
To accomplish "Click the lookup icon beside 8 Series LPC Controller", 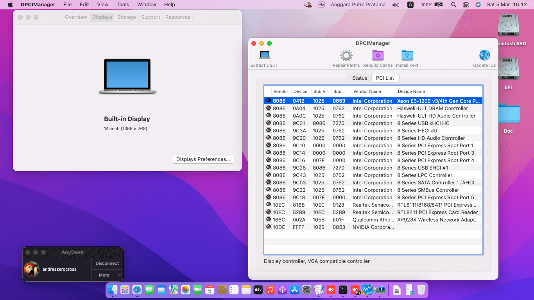I will coord(269,175).
